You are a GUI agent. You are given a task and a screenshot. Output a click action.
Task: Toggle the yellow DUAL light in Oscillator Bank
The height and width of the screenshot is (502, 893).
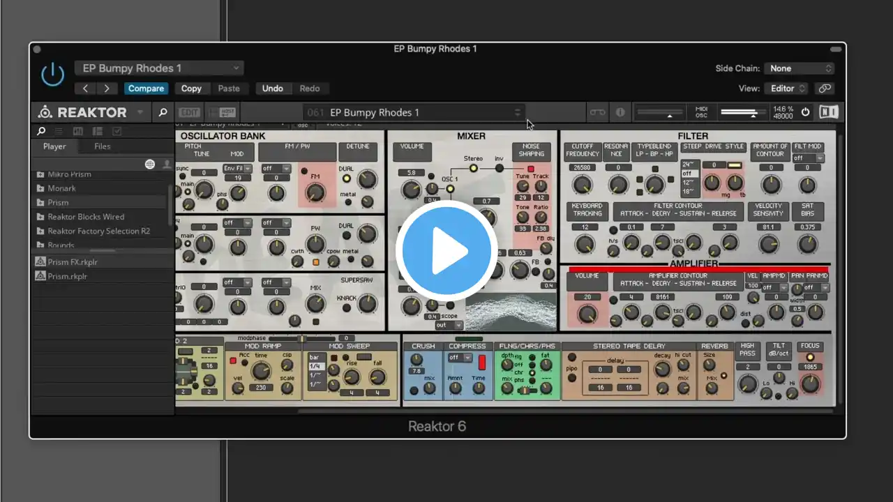click(347, 178)
